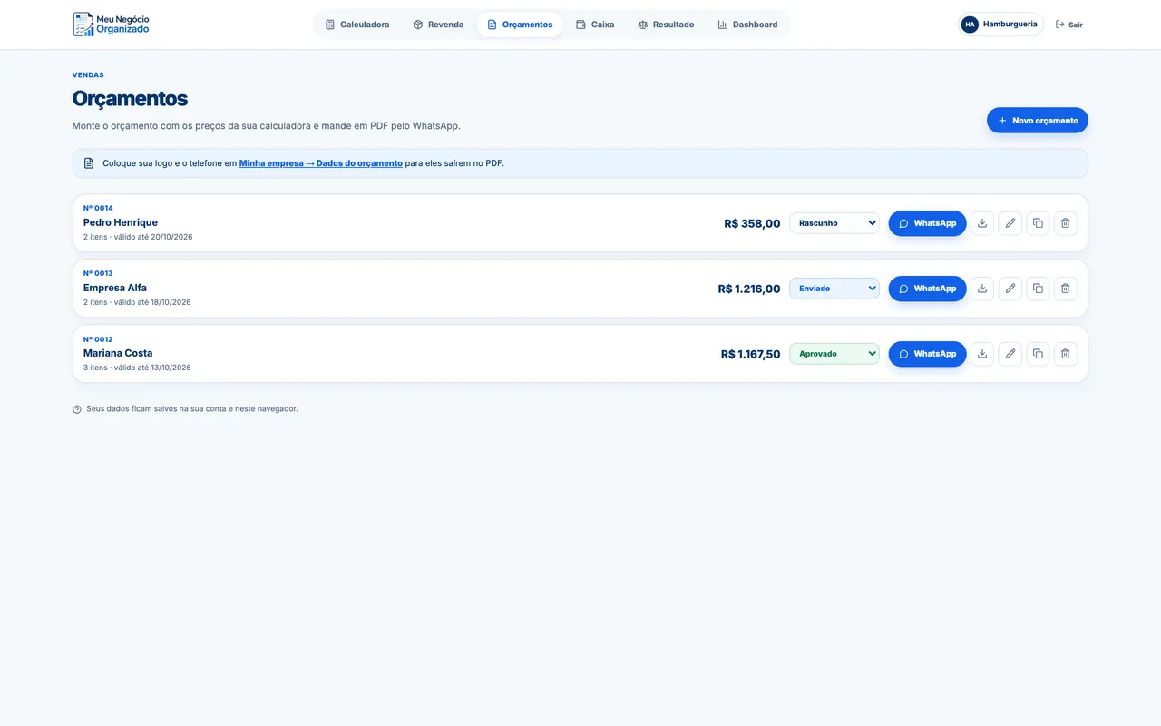The width and height of the screenshot is (1161, 726).
Task: Edit the Mariana Costa quote
Action: (1010, 354)
